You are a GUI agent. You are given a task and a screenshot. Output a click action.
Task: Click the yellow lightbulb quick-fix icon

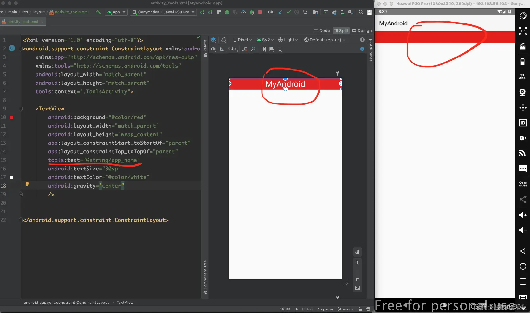27,184
